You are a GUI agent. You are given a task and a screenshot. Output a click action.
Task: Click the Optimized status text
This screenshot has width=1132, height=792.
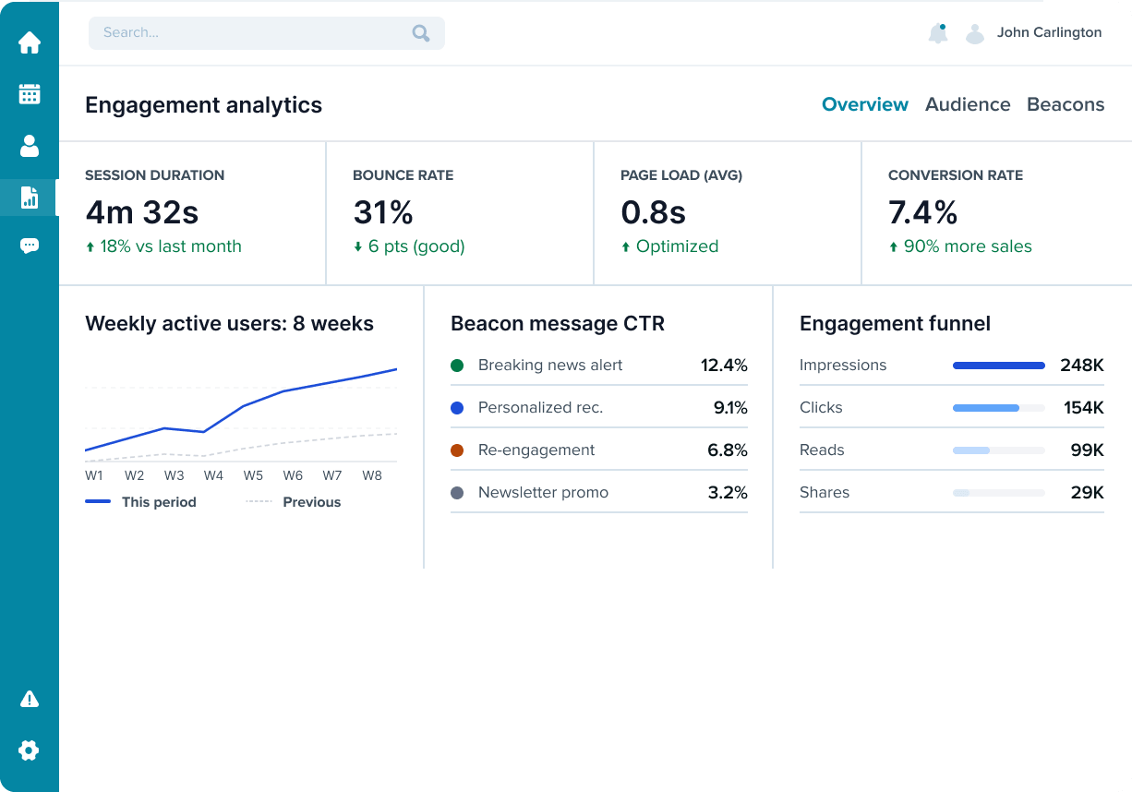point(677,246)
